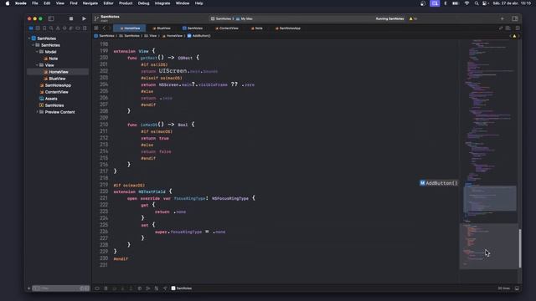Select BlueView file in navigator

click(x=54, y=79)
